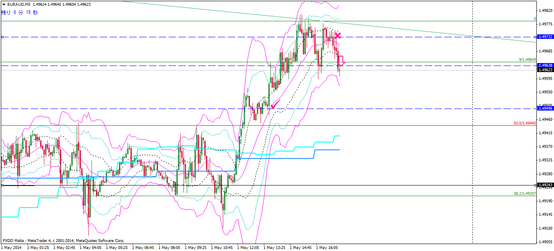Select the pink hollow down-arrow marker
The width and height of the screenshot is (554, 251).
[x=341, y=61]
